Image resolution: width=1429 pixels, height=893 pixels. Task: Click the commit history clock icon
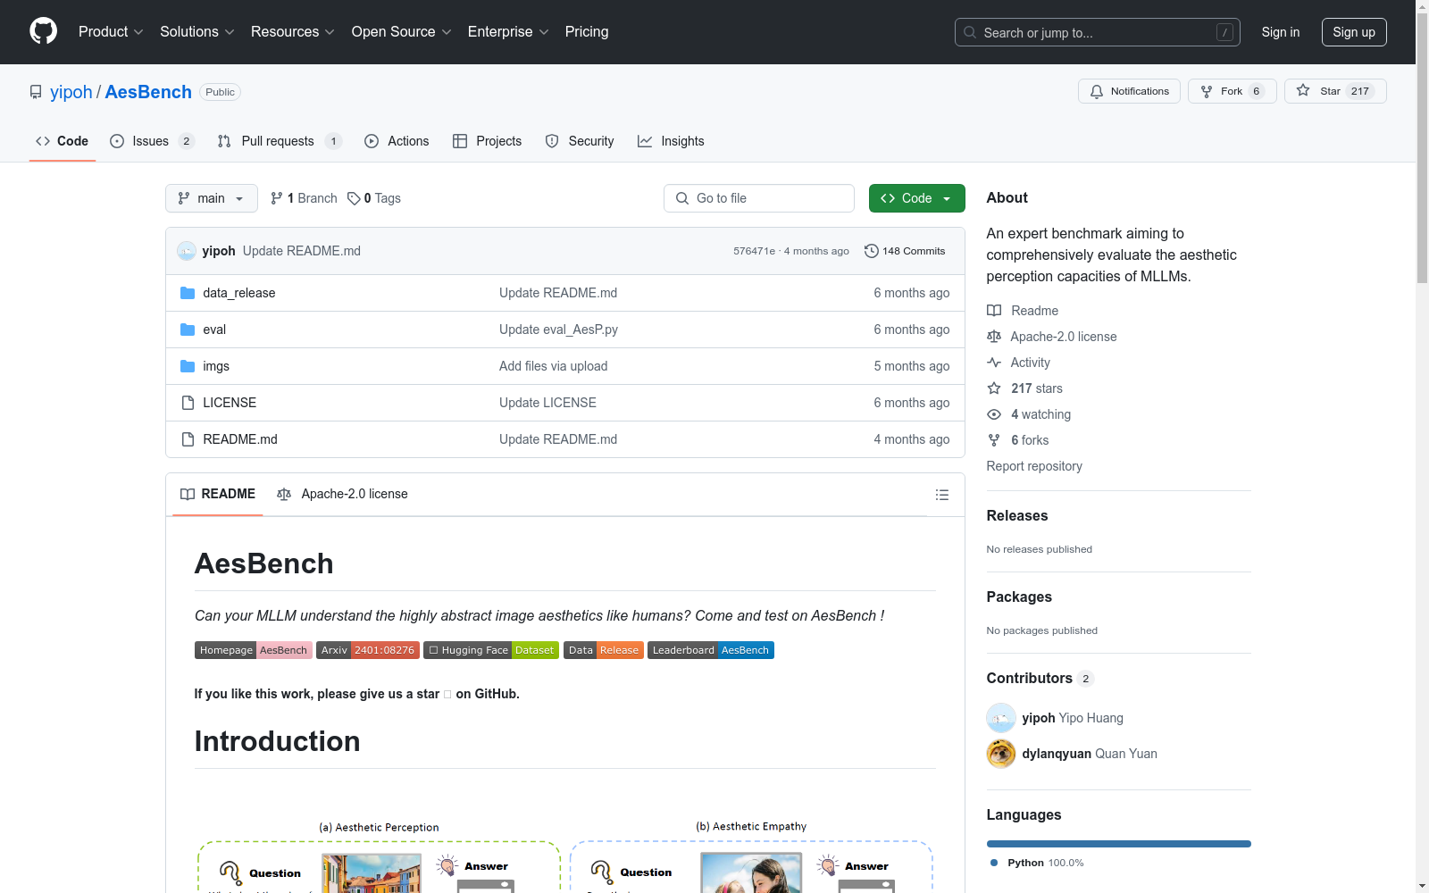872,251
